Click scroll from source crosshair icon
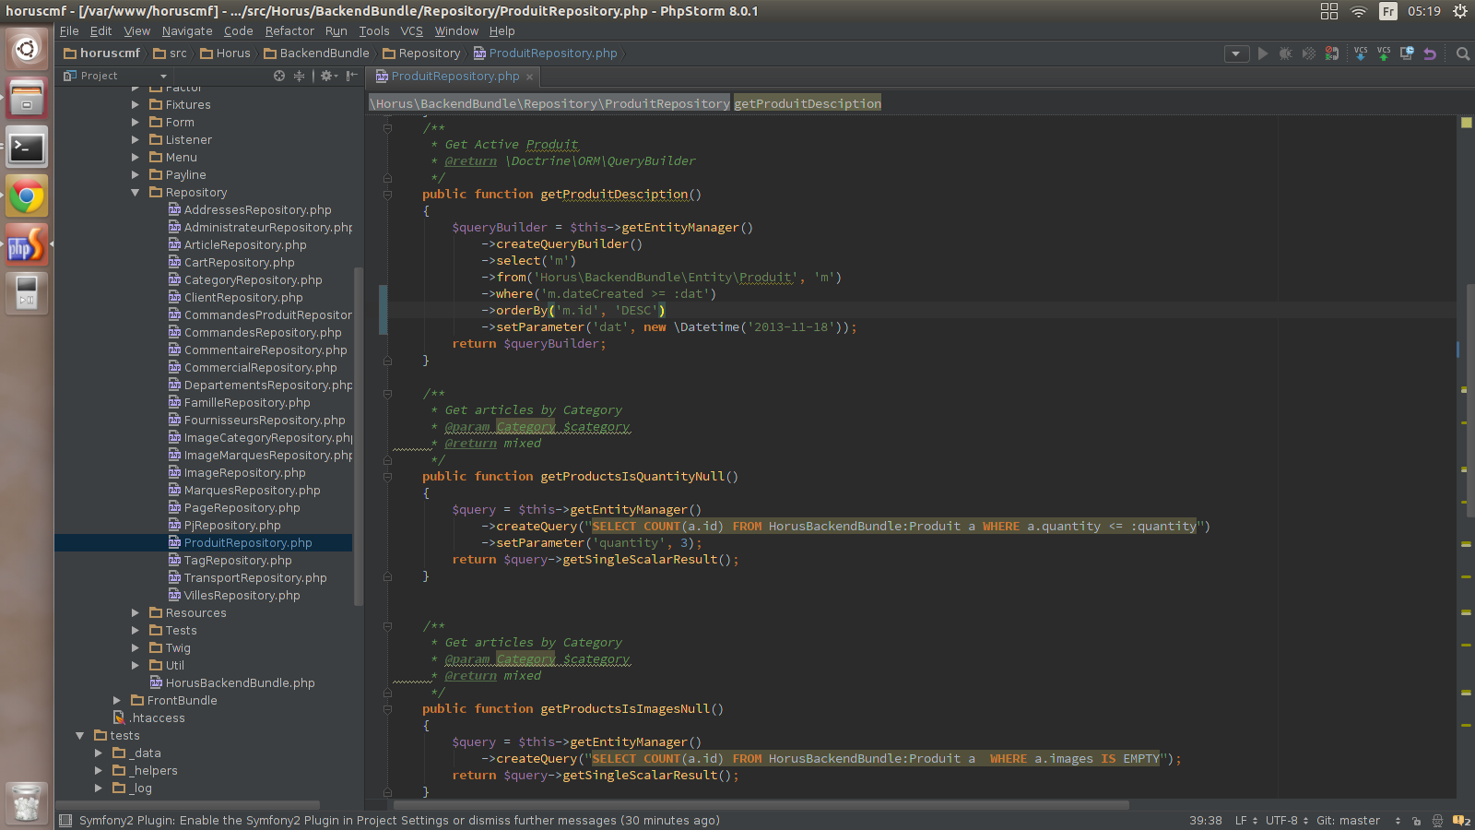This screenshot has width=1475, height=830. coord(279,76)
